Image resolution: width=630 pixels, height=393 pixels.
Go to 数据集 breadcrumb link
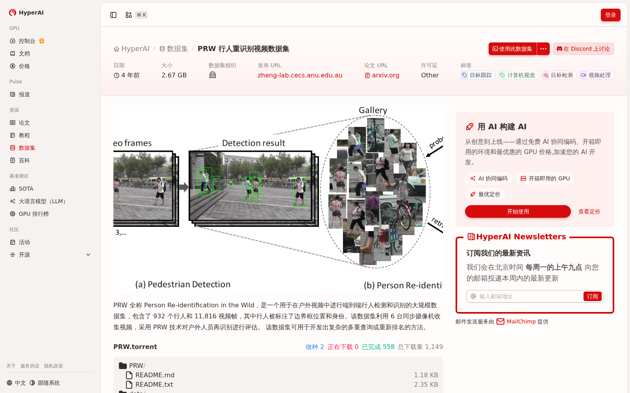click(174, 49)
